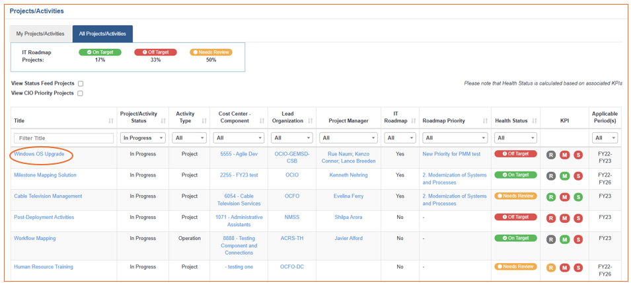
Task: Sort table by the Title column sort icon
Action: [110, 121]
